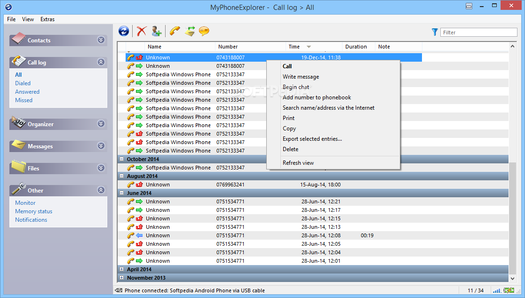Click the phone handset call toolbar icon
This screenshot has height=298, width=525.
pyautogui.click(x=175, y=31)
